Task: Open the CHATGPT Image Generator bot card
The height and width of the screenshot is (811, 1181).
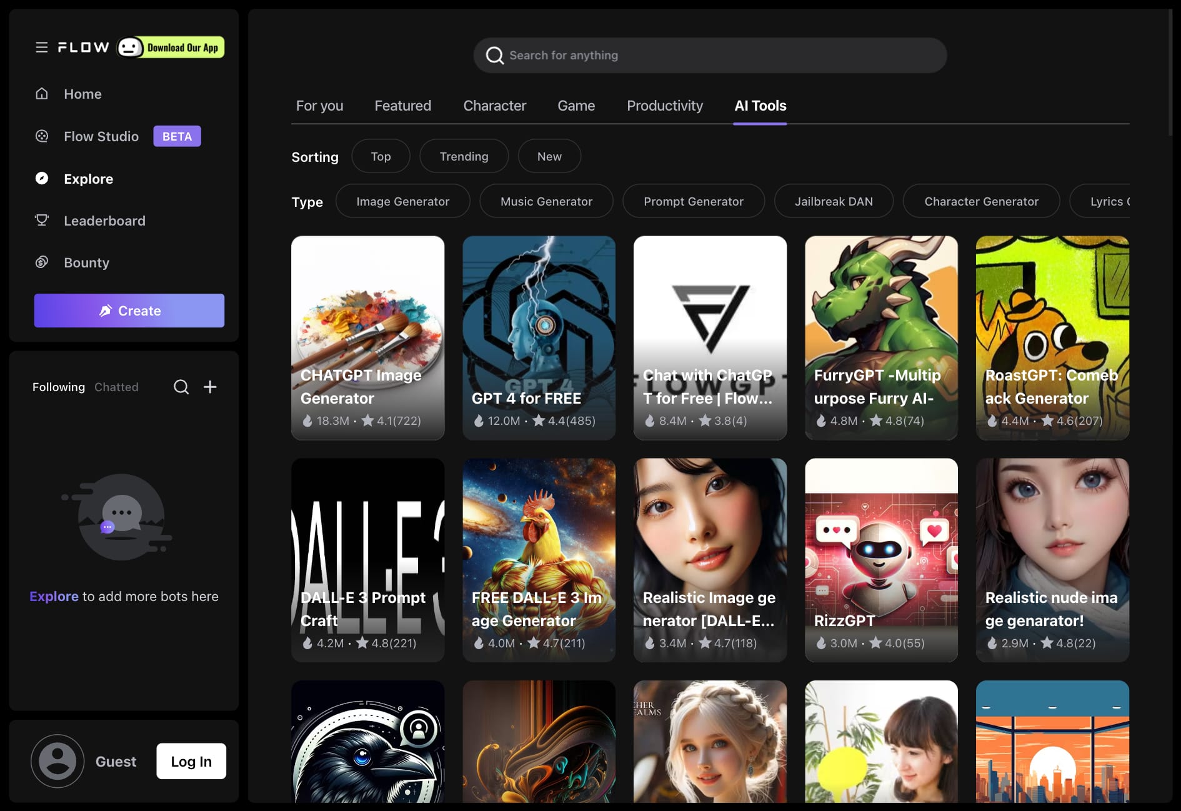Action: click(368, 338)
